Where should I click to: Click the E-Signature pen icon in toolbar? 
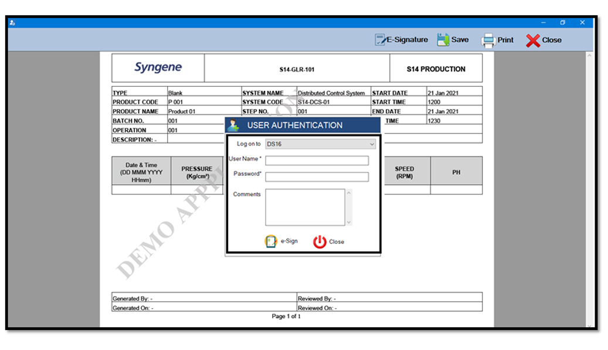380,40
